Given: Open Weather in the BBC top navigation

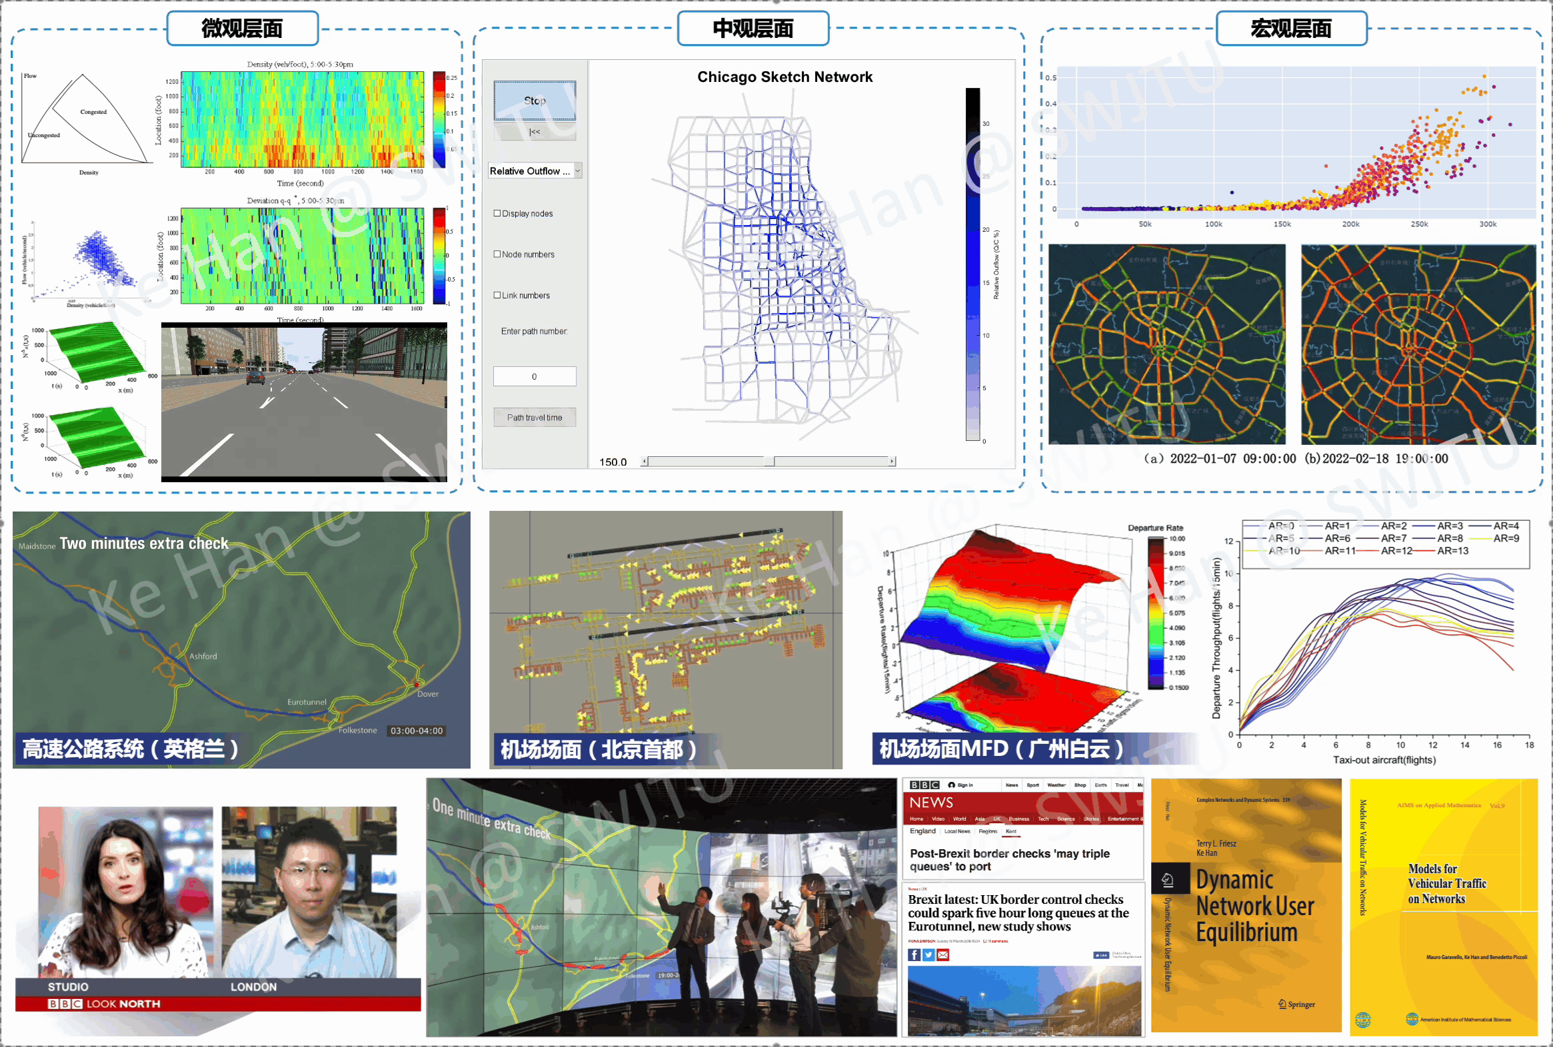Looking at the screenshot, I should [x=1056, y=785].
